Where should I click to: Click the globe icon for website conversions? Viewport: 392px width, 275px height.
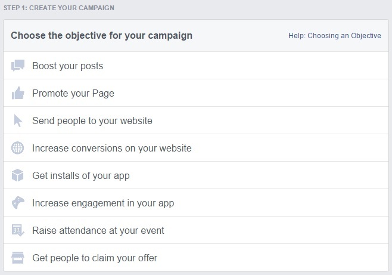(17, 148)
